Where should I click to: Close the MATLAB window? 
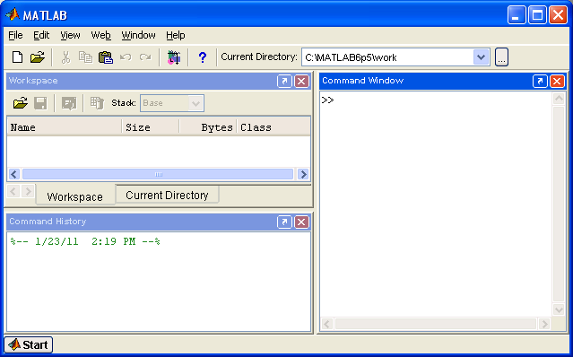[558, 15]
